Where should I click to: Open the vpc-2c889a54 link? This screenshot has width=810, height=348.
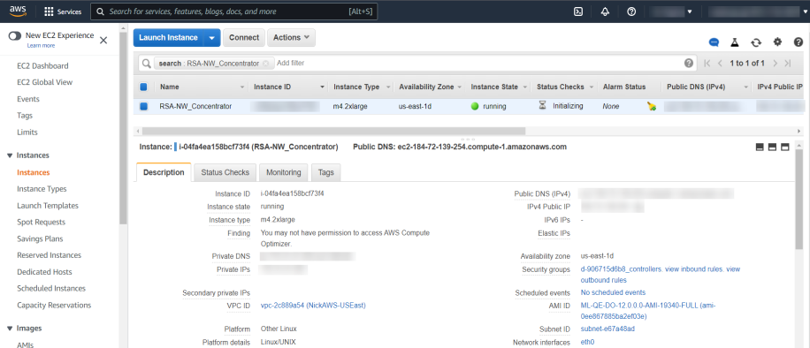[313, 306]
